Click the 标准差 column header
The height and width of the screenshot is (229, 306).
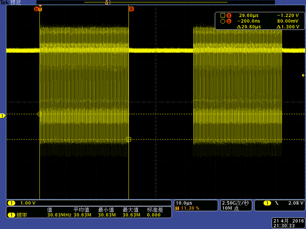155,210
